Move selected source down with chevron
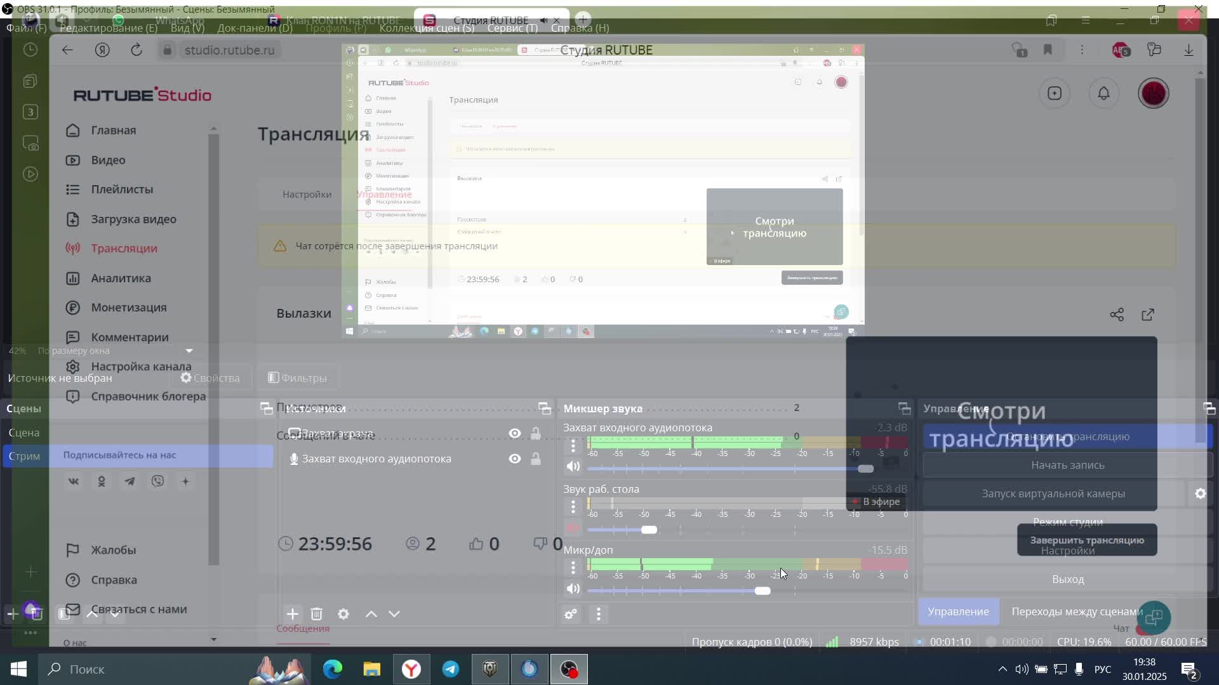 point(394,614)
